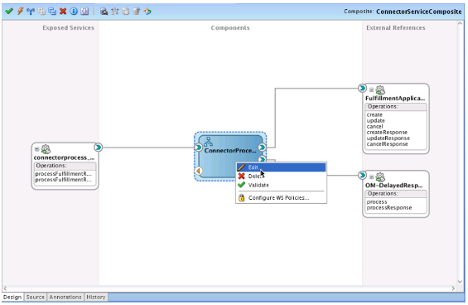Switch to the Design tab
This screenshot has height=305, width=468.
coord(12,298)
